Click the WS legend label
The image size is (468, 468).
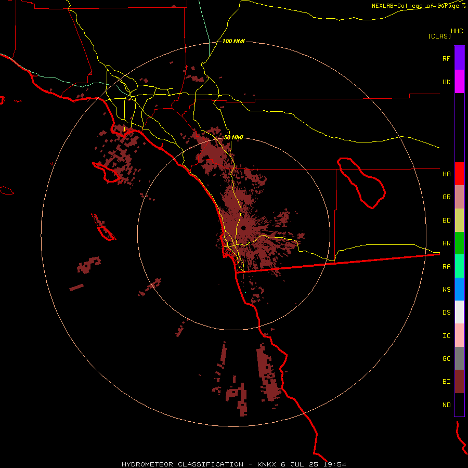tap(446, 289)
